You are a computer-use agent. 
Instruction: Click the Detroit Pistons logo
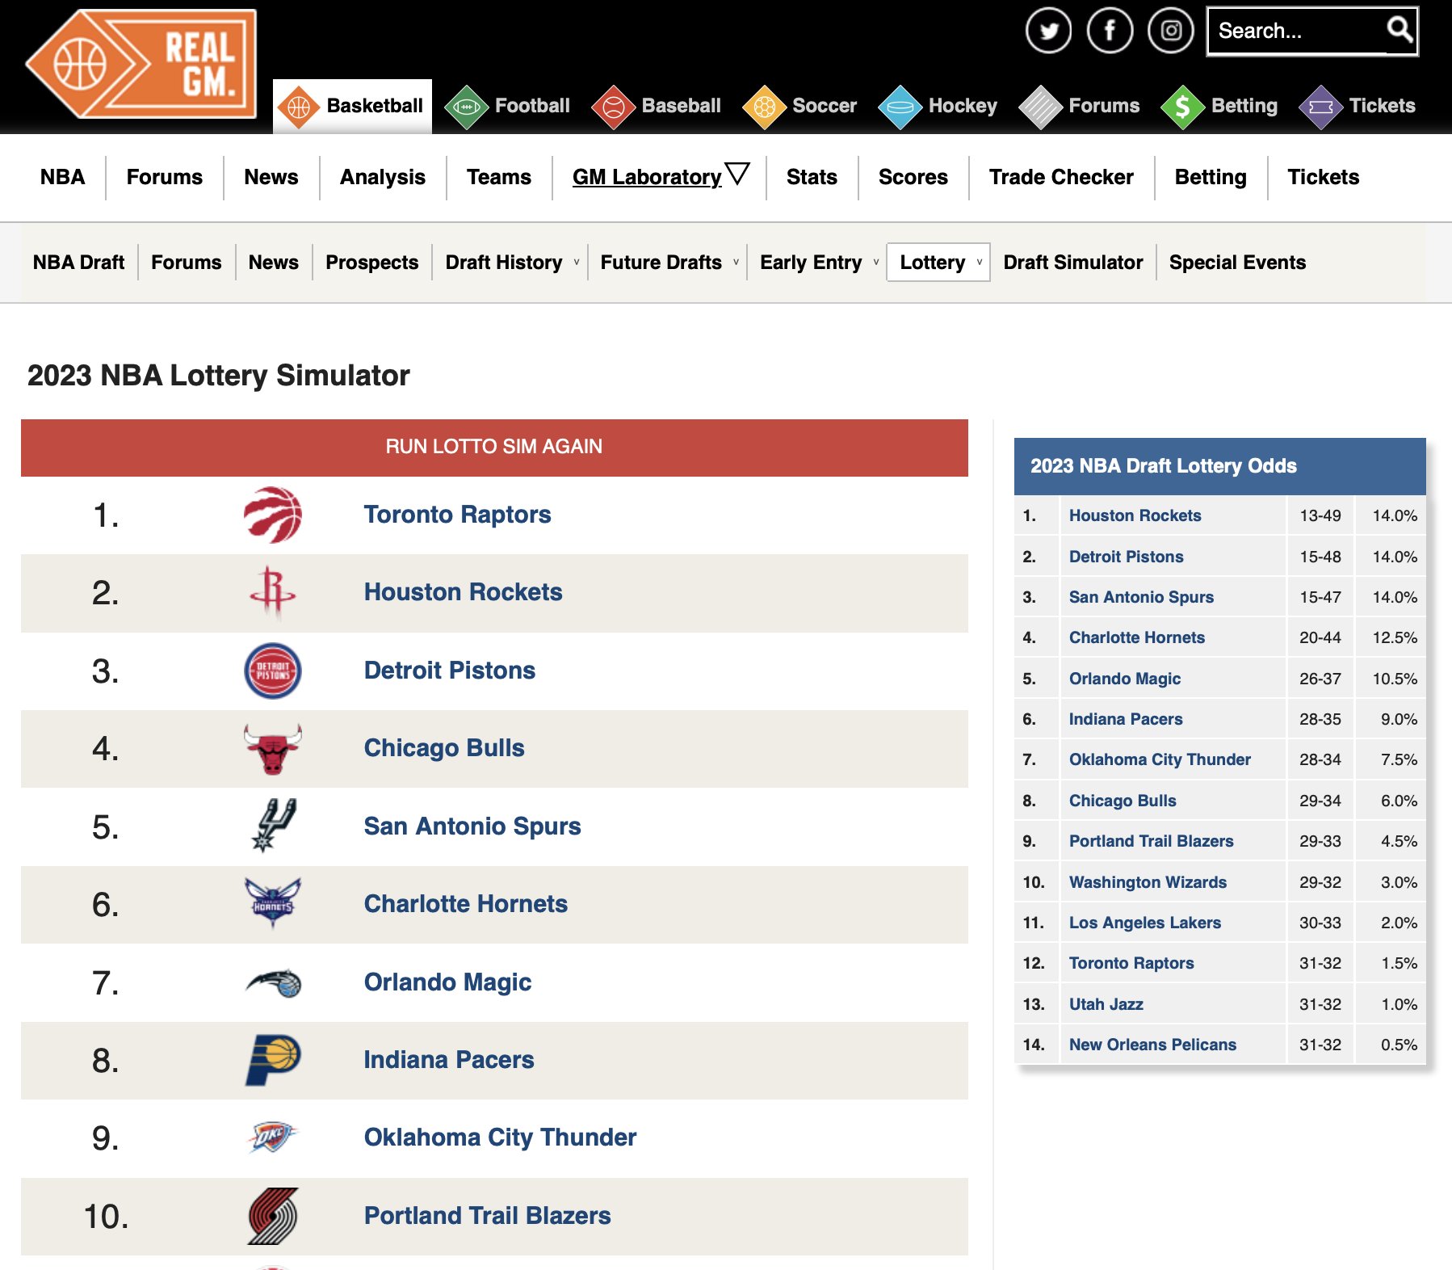click(273, 671)
